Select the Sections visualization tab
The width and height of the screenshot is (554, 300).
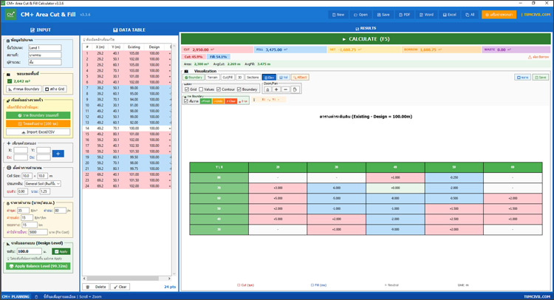(x=253, y=77)
